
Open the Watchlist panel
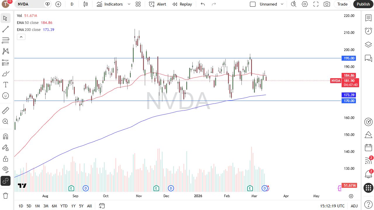[x=368, y=18]
